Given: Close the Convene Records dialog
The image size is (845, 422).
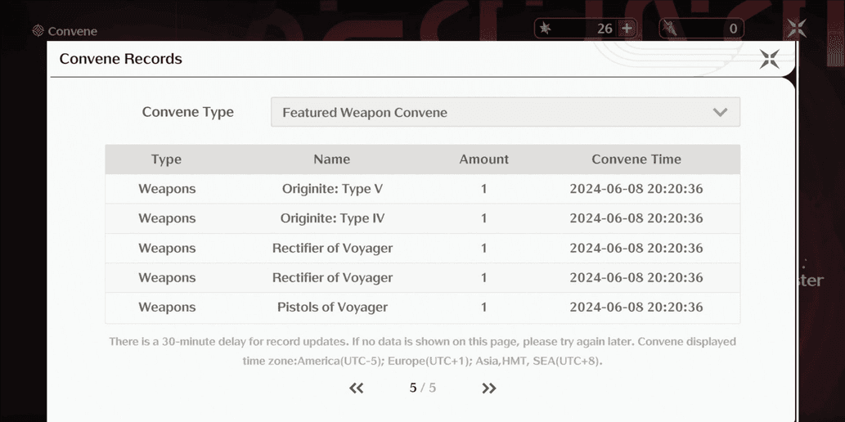Looking at the screenshot, I should [x=769, y=59].
